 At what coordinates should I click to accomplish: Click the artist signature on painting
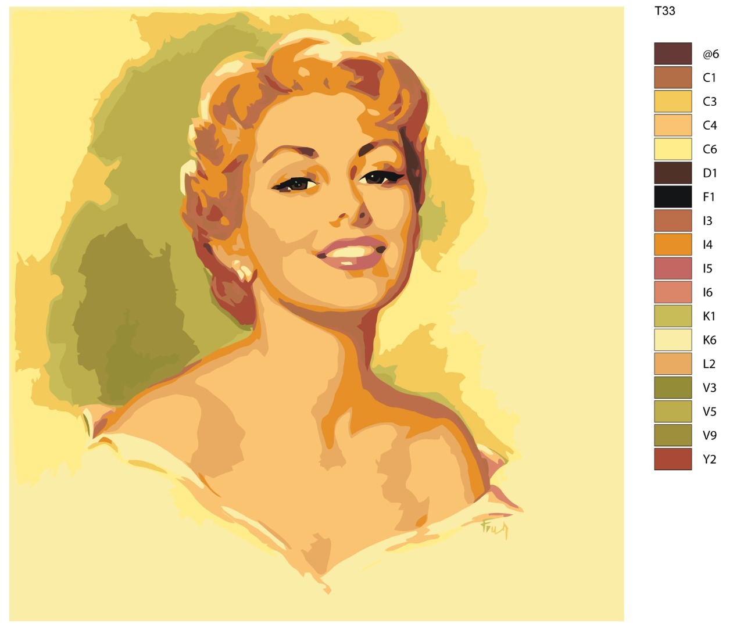click(495, 529)
